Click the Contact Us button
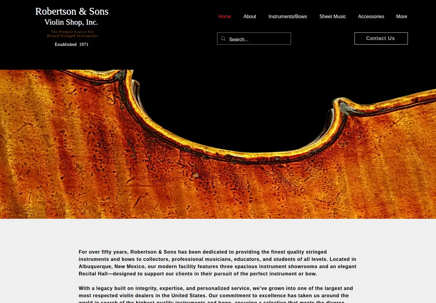The image size is (436, 303). 381,38
